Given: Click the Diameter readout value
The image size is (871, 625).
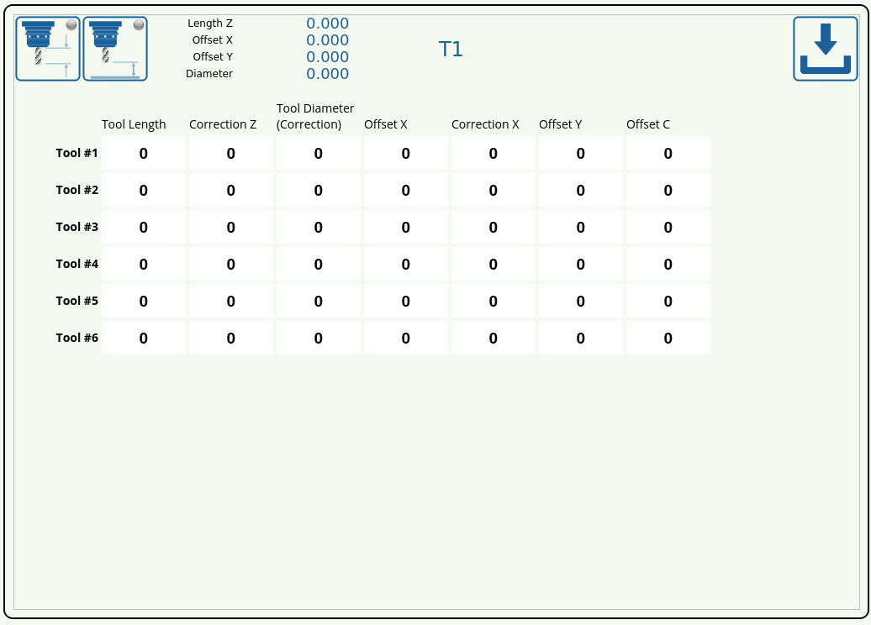Looking at the screenshot, I should (x=327, y=74).
